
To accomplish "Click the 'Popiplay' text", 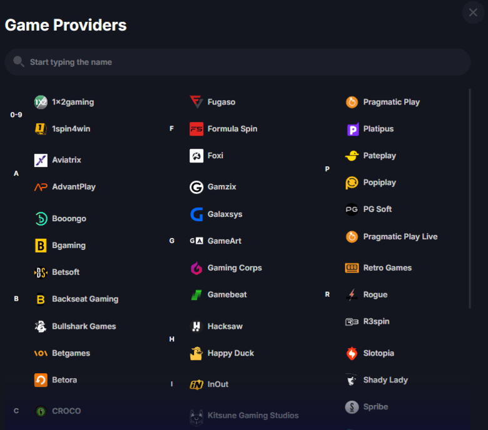I will tap(379, 183).
